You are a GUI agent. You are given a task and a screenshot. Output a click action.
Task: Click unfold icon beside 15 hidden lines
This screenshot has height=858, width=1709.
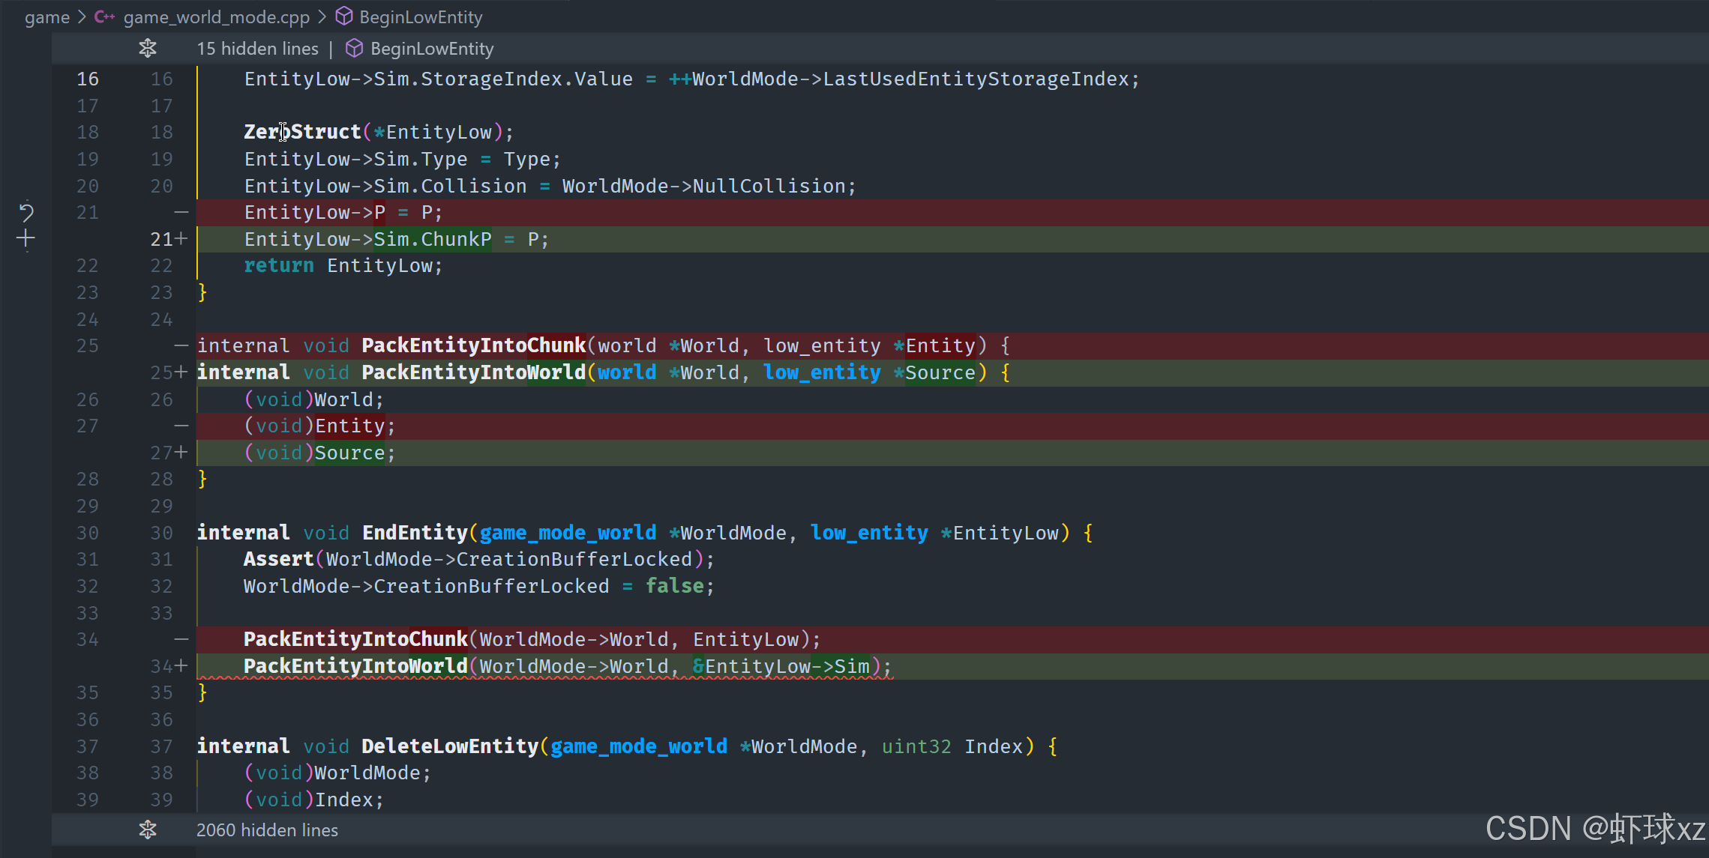point(148,49)
